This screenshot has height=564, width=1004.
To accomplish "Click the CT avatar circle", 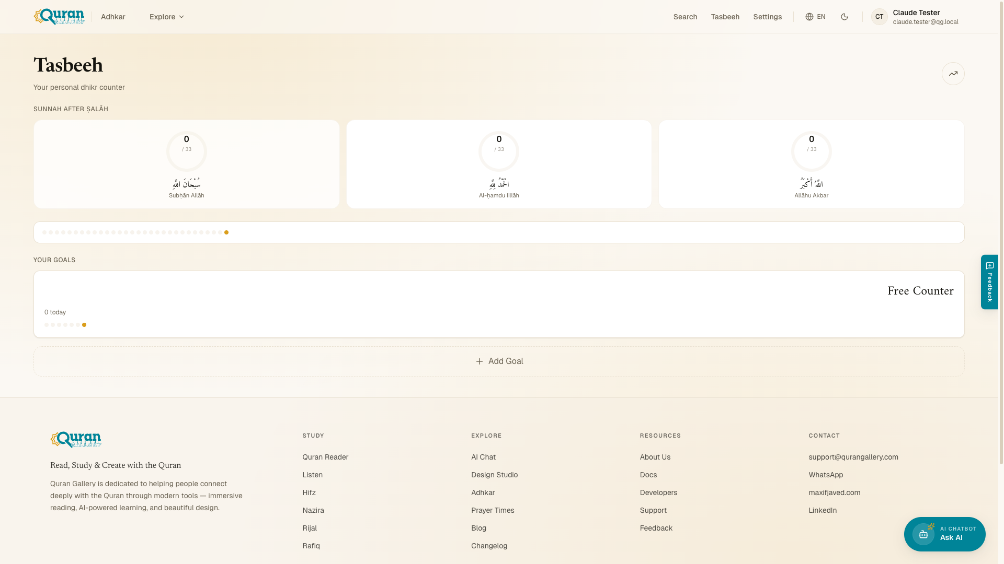I will pos(880,17).
